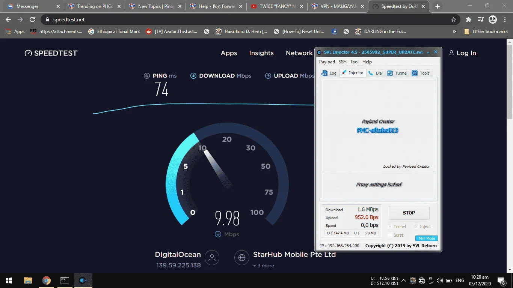
Task: Open the Chrome extensions puzzle icon
Action: point(468,19)
